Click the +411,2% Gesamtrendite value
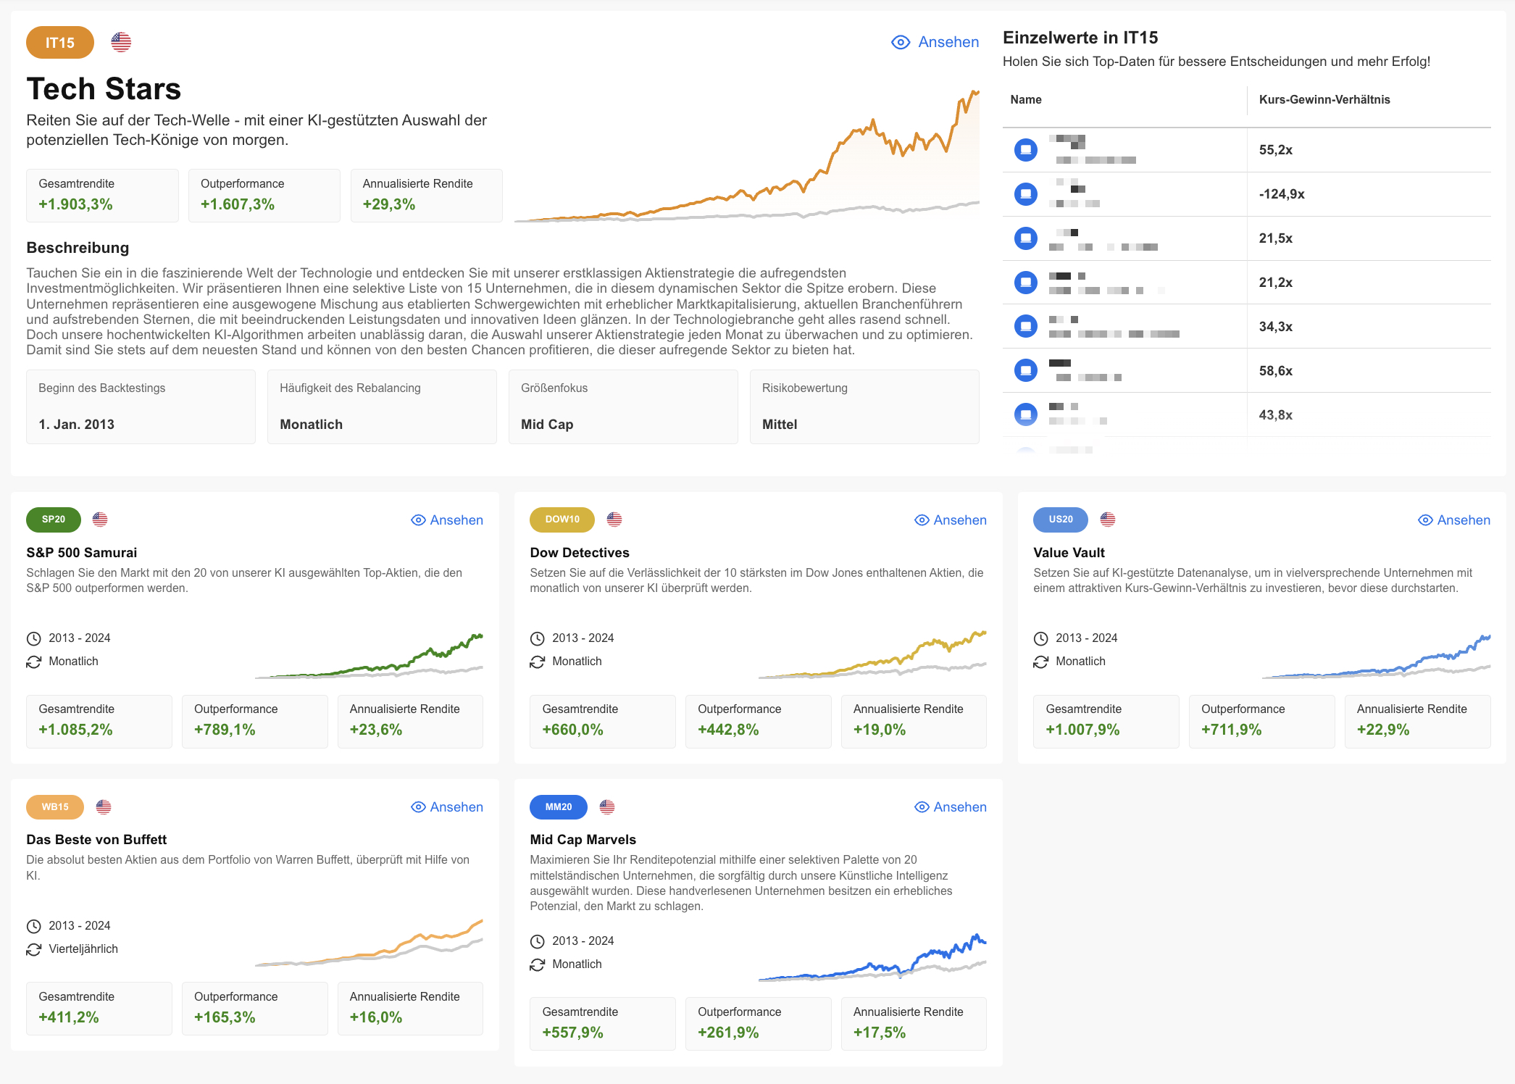The width and height of the screenshot is (1515, 1084). [69, 1017]
